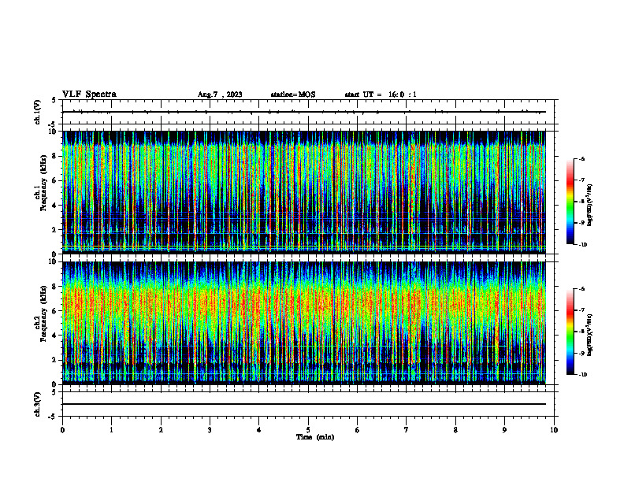Viewport: 624px width, 482px height.
Task: Click the 10 minute tick label
Action: coord(554,430)
